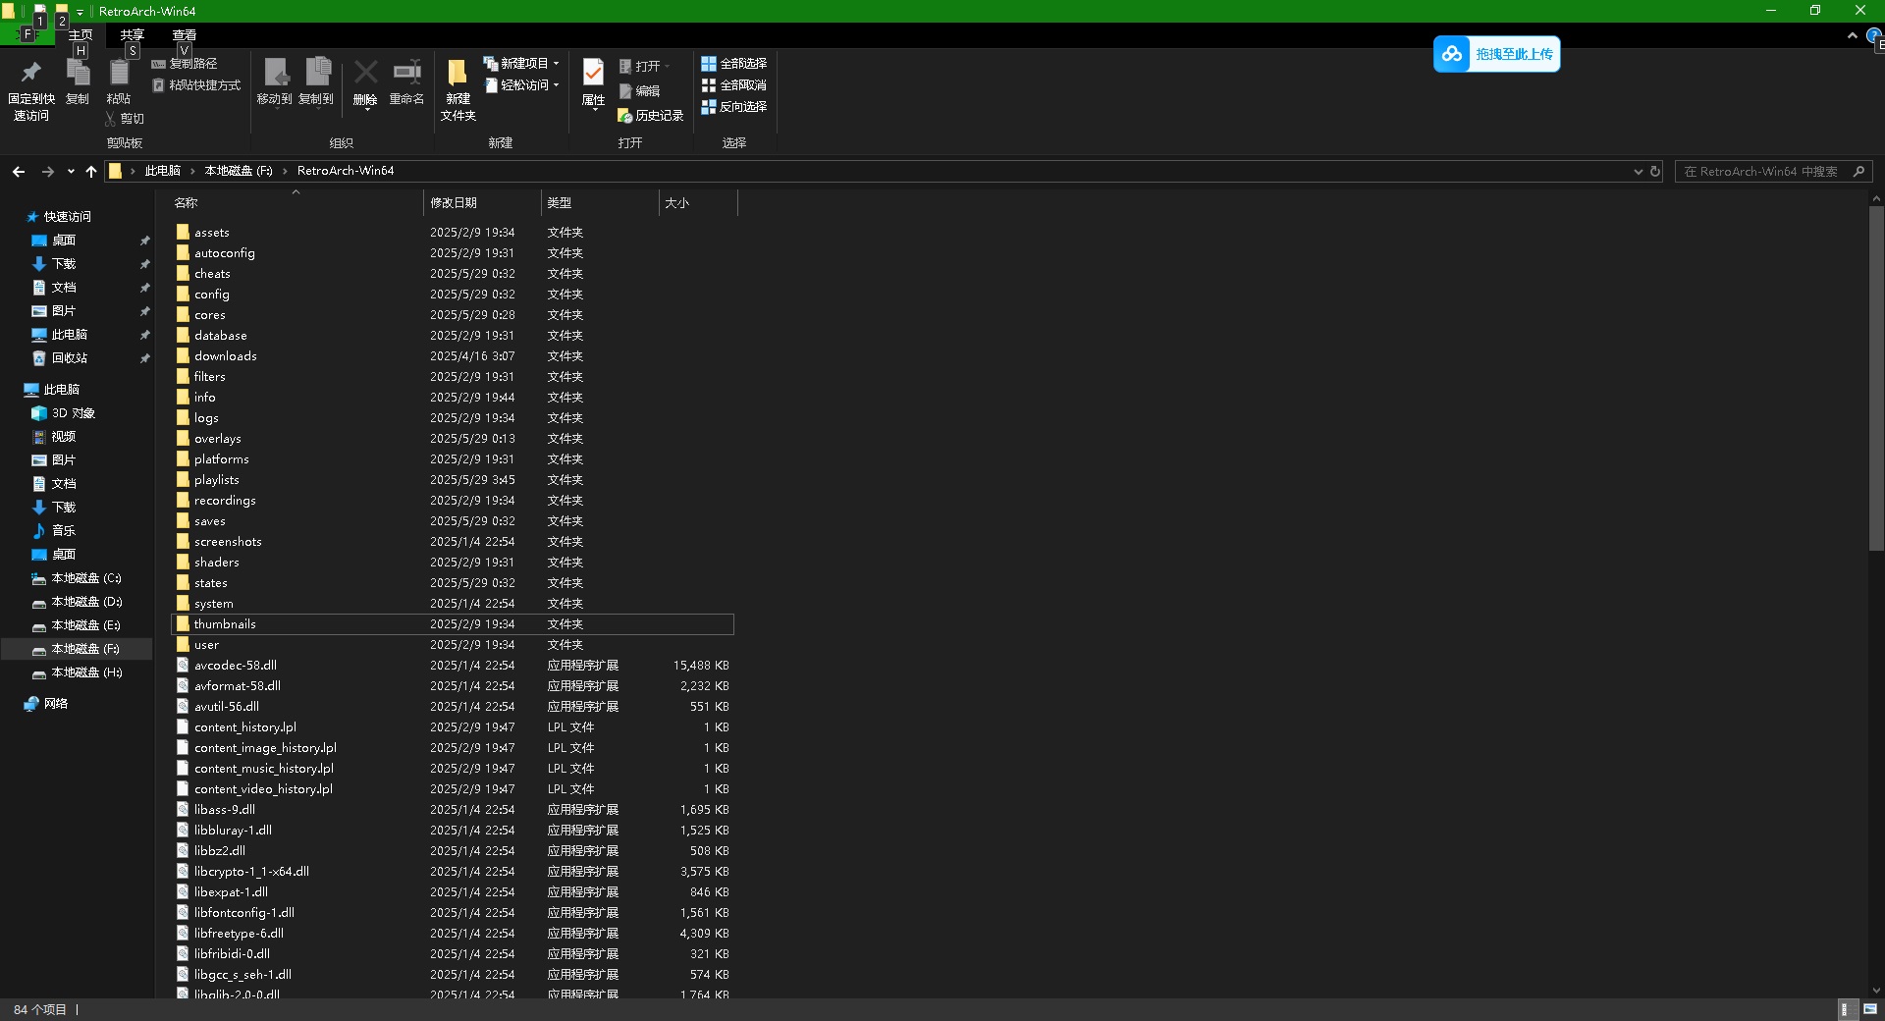Viewport: 1885px width, 1021px height.
Task: Click the Cut (剪切) scissors button
Action: pos(125,119)
